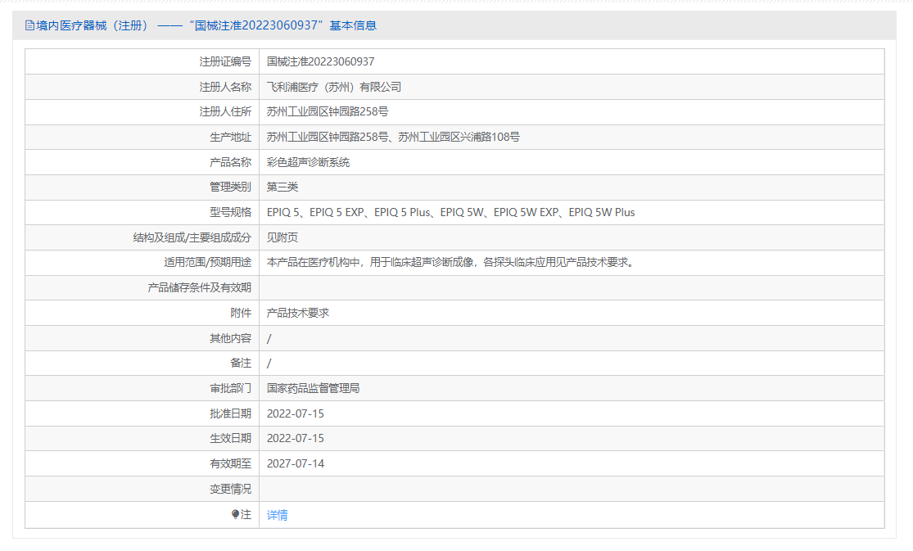Click the slash value in 备注 row

pos(269,364)
